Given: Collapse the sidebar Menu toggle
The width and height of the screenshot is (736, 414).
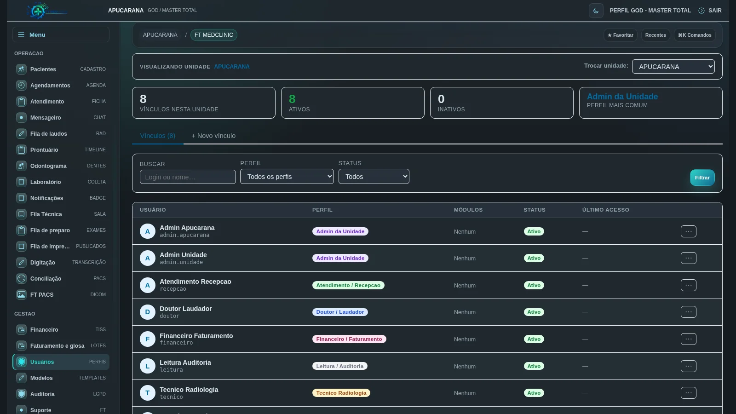Looking at the screenshot, I should point(61,34).
